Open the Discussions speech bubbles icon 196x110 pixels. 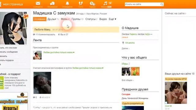point(52,3)
